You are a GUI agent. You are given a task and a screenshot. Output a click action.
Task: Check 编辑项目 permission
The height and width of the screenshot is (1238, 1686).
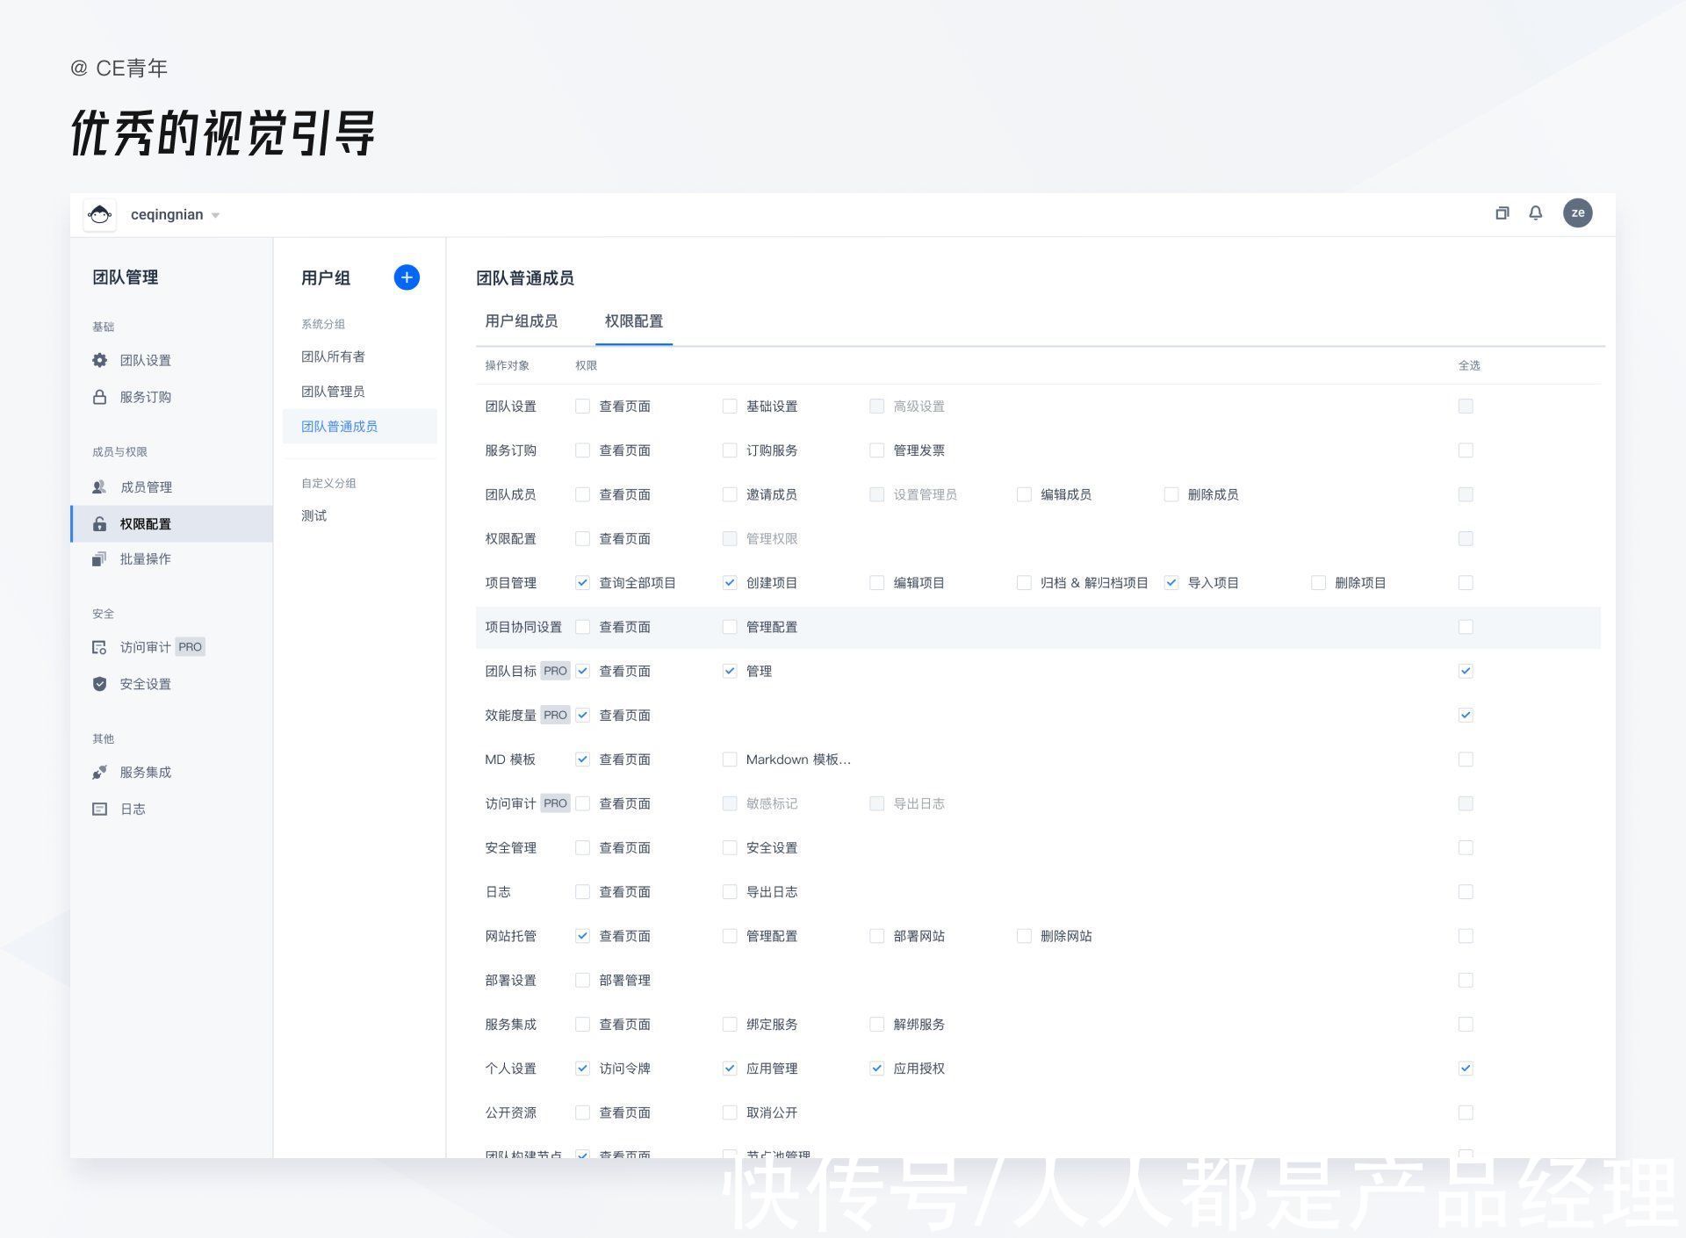[x=876, y=583]
